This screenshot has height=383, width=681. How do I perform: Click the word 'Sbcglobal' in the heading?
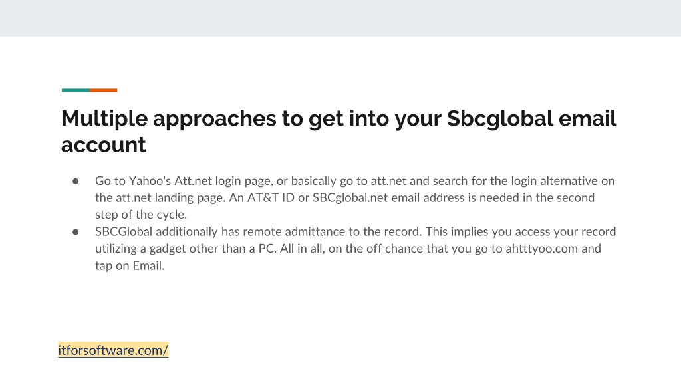(500, 118)
